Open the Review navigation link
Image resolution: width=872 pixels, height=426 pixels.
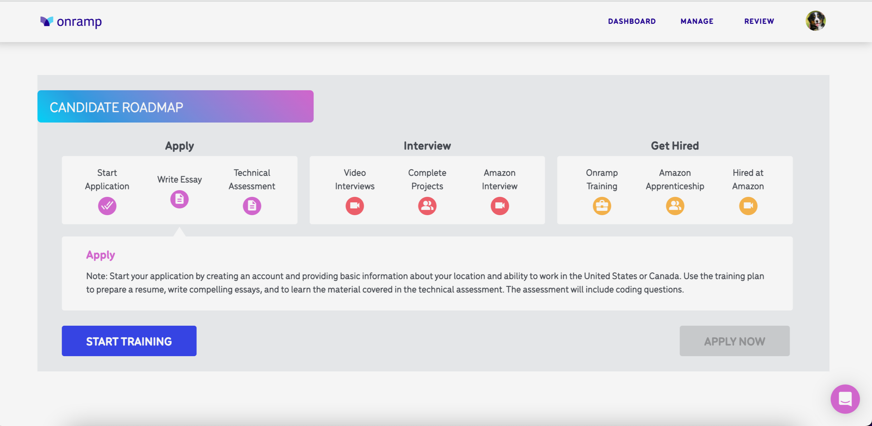[x=759, y=21]
